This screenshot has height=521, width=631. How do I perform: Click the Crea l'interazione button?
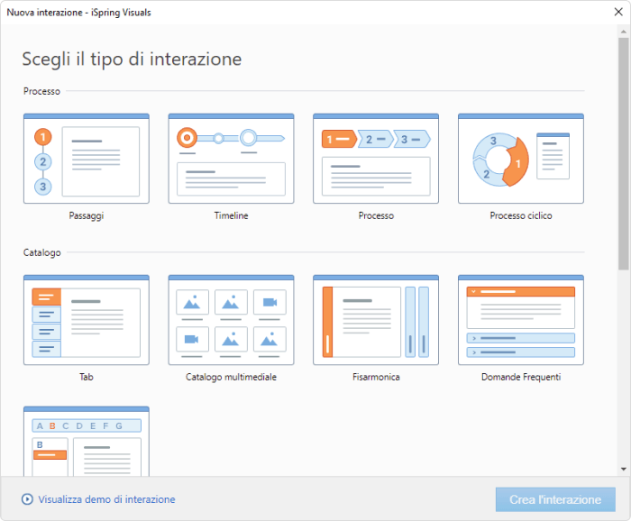[555, 499]
